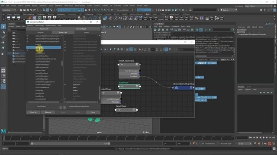Click the list-lines shelf icon
Viewport: 277px width, 155px height.
tap(207, 18)
